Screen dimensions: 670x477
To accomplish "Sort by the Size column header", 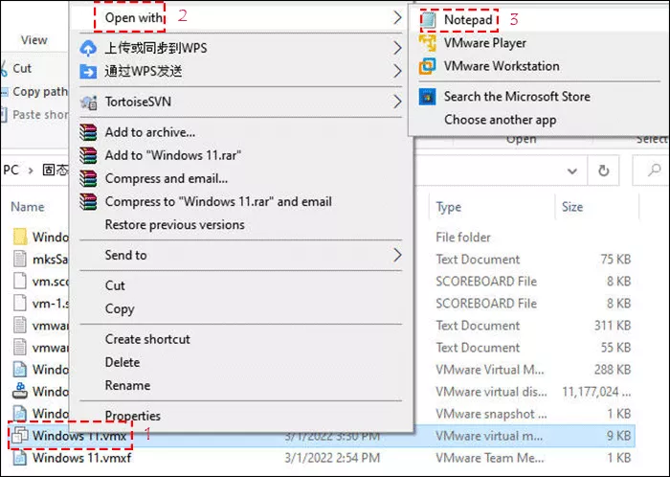I will click(572, 207).
